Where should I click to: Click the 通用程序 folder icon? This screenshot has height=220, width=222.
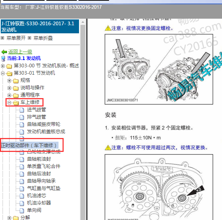pos(16,96)
